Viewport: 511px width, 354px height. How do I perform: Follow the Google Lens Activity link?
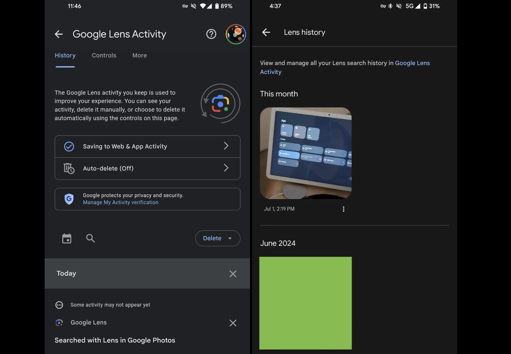tap(412, 63)
